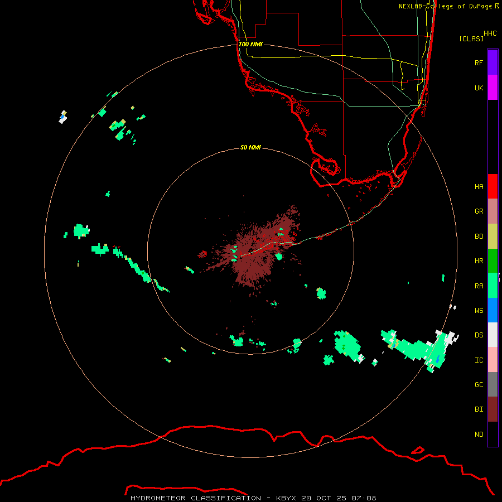Click the IC light pink legend swatch

click(493, 360)
